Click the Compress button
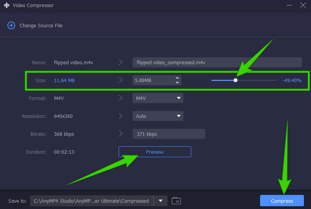This screenshot has height=209, width=311. coord(282,201)
